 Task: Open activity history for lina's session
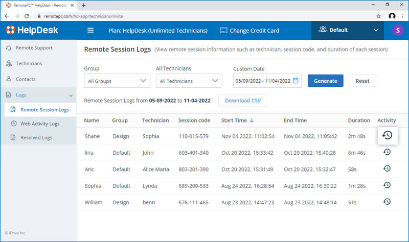point(387,152)
